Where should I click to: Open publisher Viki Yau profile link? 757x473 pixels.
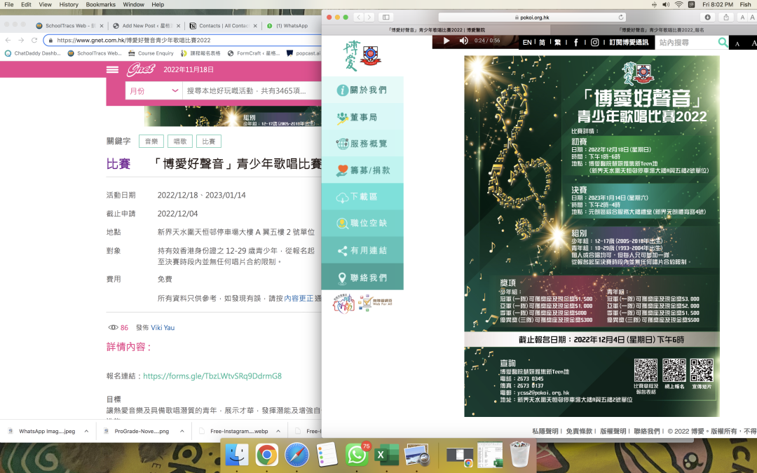163,328
